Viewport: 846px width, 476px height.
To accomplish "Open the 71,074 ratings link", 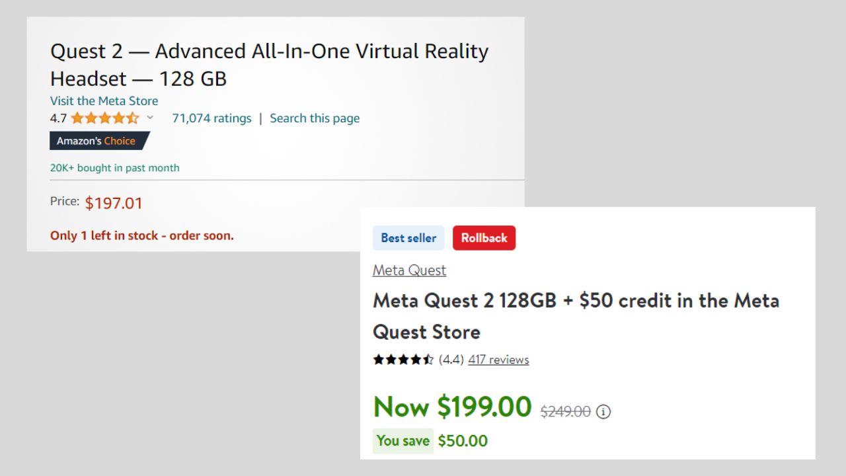I will click(x=211, y=118).
